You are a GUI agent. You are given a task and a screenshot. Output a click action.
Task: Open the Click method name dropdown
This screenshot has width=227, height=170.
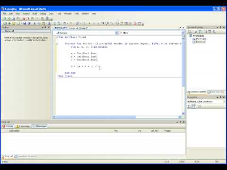[x=183, y=33]
